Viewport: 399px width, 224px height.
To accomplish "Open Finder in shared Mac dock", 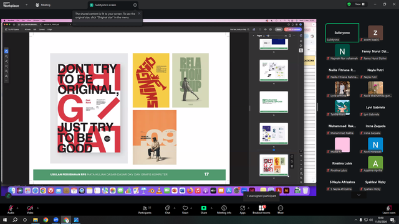I will point(12,190).
